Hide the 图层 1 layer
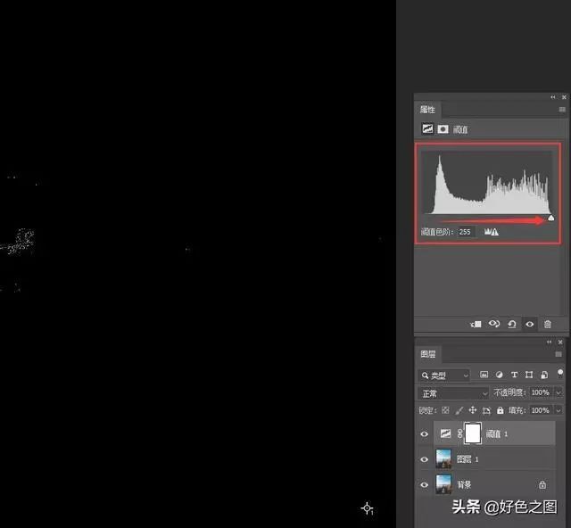 pos(425,459)
